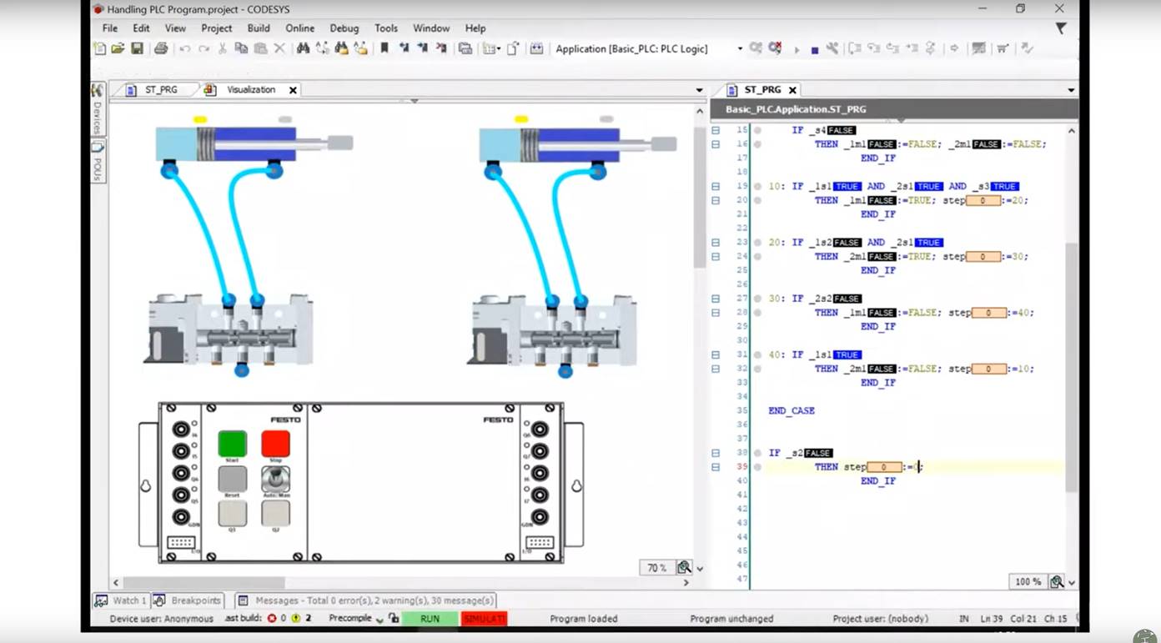Open the Online menu
The image size is (1161, 643).
pyautogui.click(x=299, y=28)
